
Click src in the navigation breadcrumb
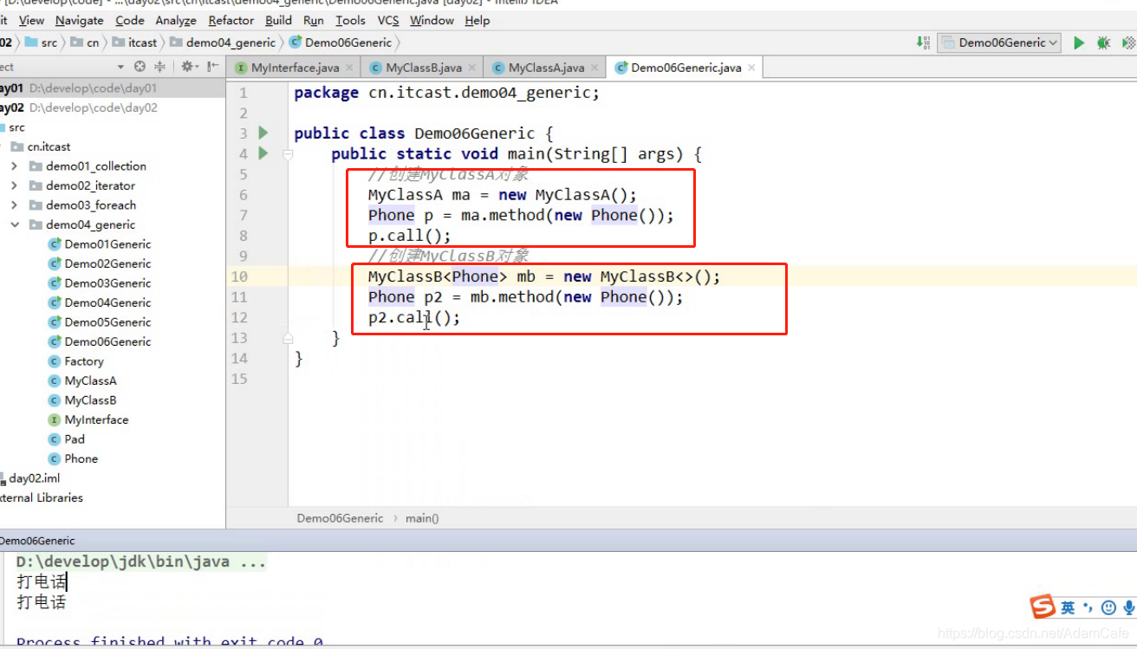pyautogui.click(x=42, y=42)
